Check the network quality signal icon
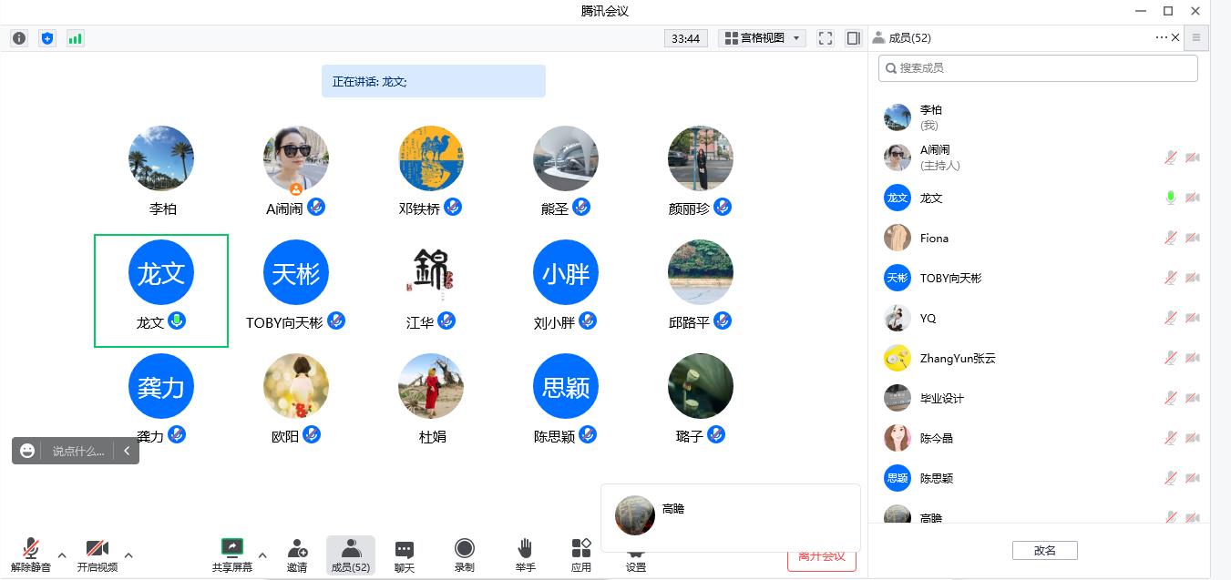 tap(75, 38)
